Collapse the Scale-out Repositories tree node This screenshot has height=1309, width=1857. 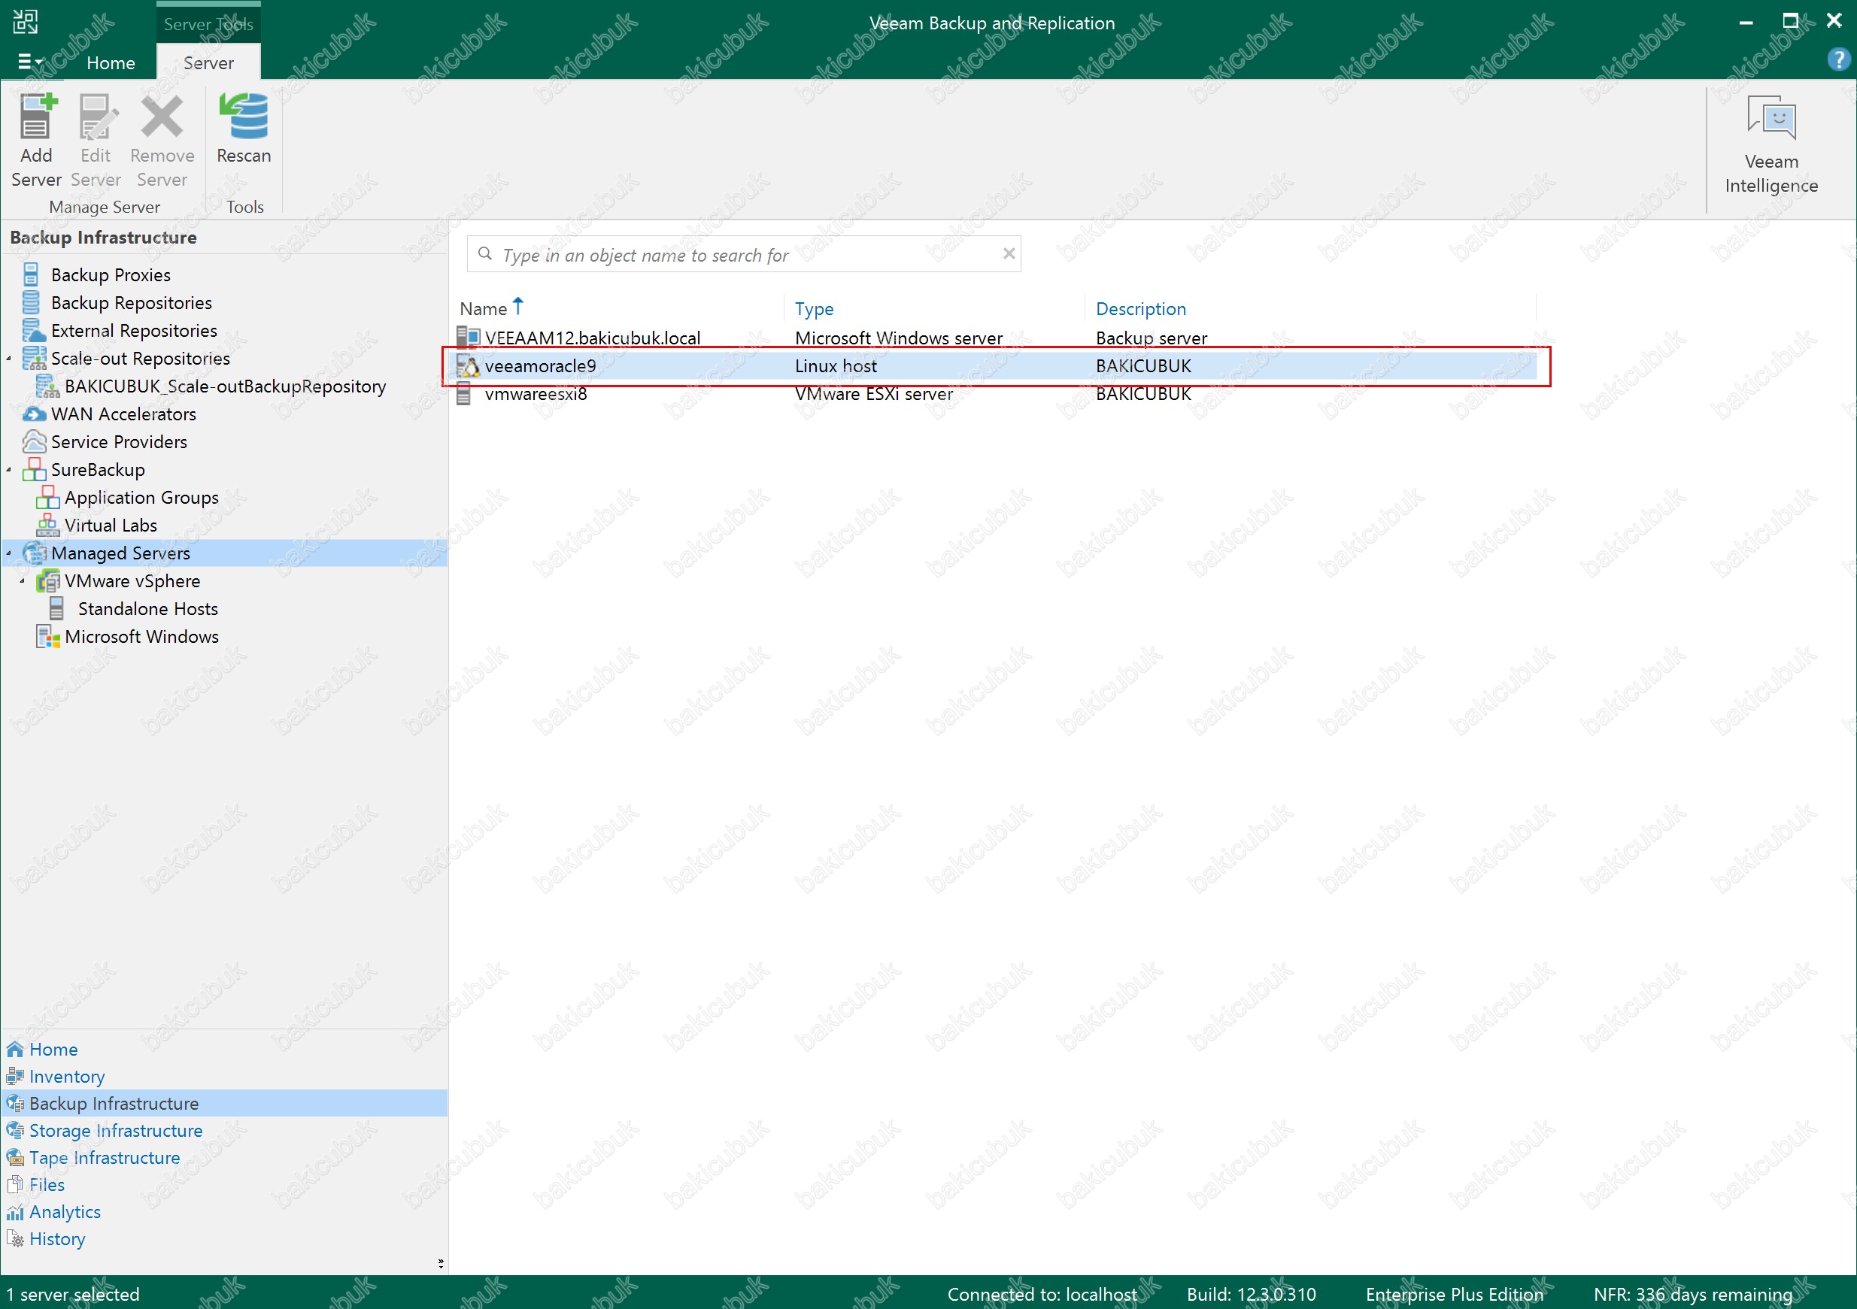9,358
